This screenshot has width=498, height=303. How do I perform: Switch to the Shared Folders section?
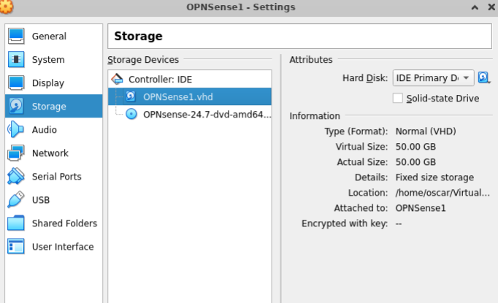tap(64, 223)
